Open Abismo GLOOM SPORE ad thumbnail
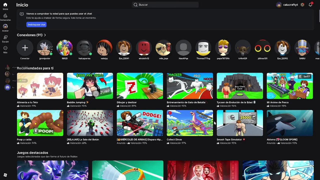 [x=290, y=123]
